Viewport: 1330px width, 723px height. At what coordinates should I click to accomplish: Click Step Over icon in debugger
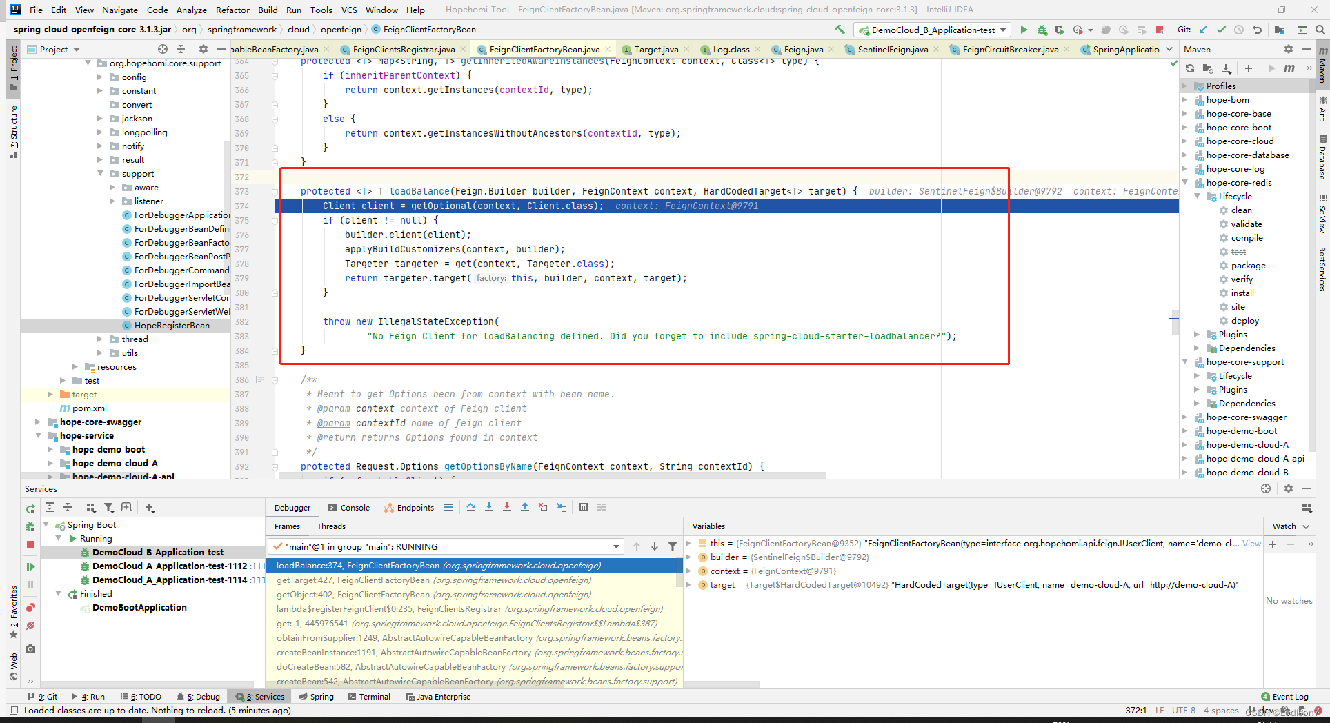click(471, 507)
